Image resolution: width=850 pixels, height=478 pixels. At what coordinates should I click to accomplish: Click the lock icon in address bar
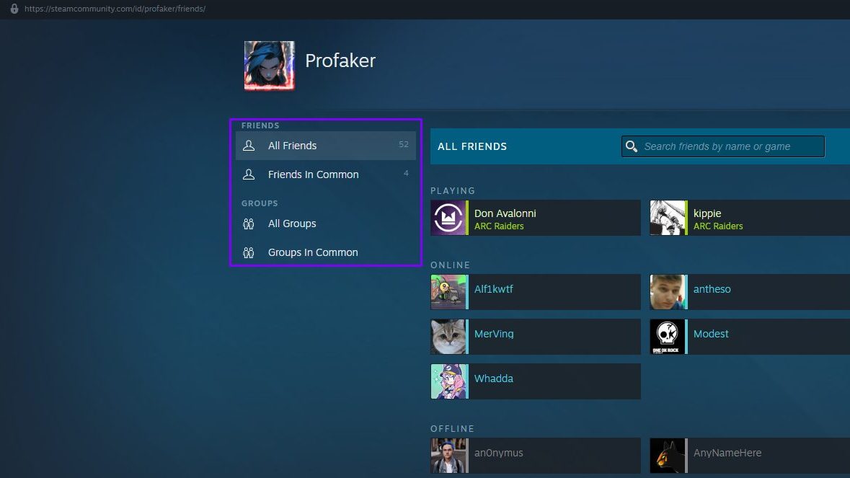[14, 9]
